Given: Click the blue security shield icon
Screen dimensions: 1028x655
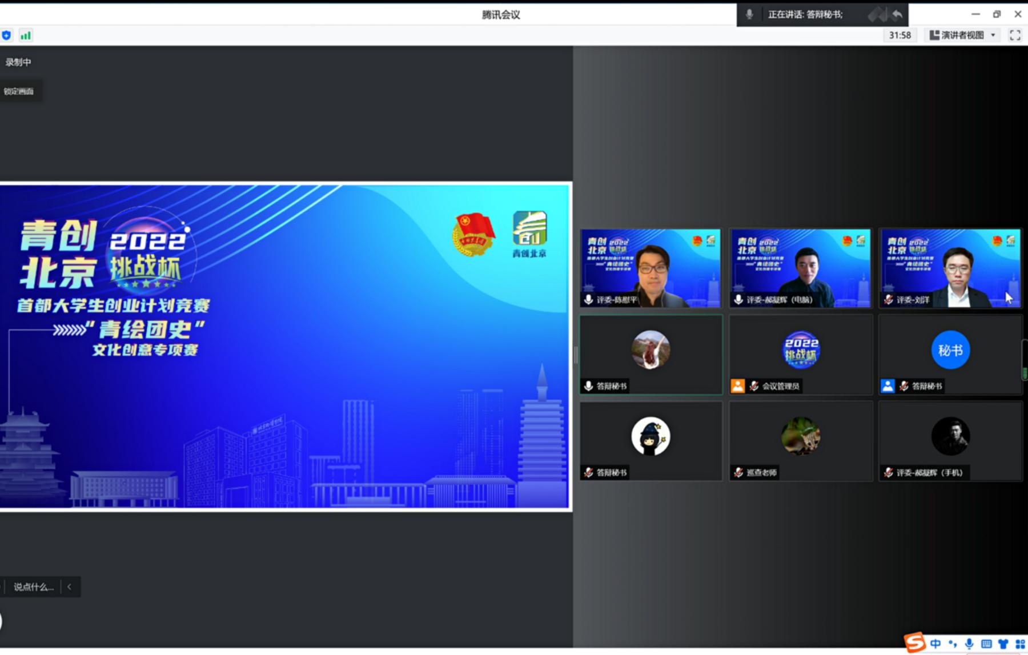Looking at the screenshot, I should [6, 35].
